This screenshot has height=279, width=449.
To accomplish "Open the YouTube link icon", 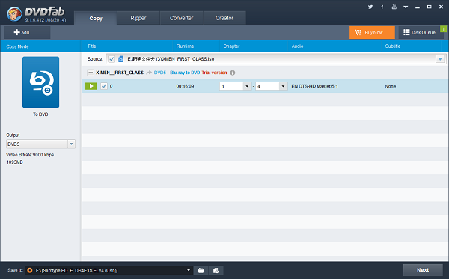I will click(x=394, y=7).
